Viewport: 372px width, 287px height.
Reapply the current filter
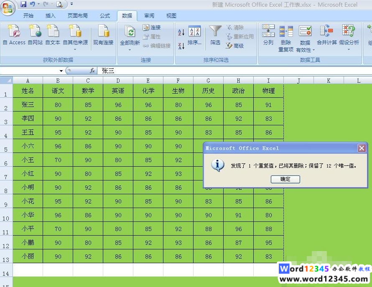(x=240, y=36)
